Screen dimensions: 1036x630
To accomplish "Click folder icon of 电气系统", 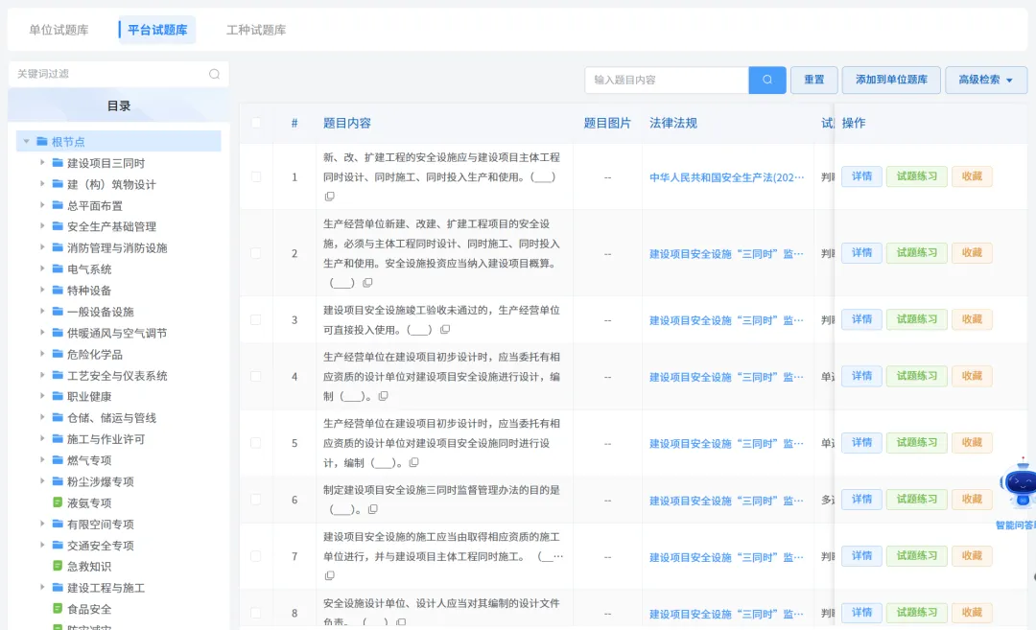I will [58, 268].
